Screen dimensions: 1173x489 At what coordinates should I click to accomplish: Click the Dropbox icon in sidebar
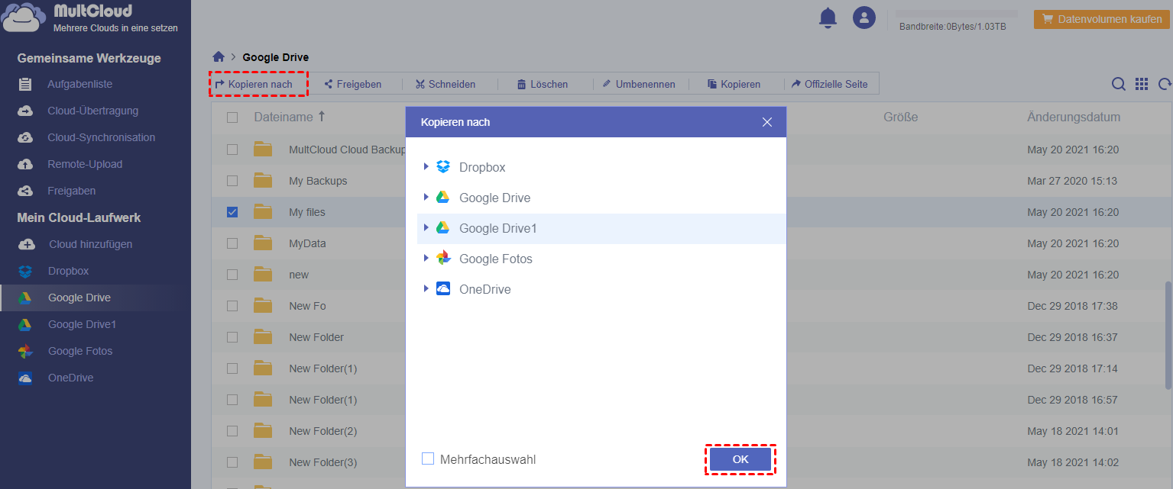click(25, 271)
